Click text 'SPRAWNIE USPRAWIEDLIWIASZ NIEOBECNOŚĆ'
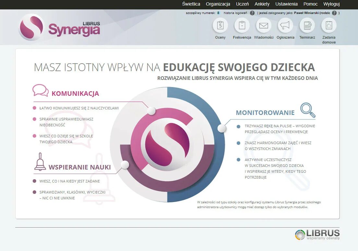The image size is (358, 251). tap(66, 122)
